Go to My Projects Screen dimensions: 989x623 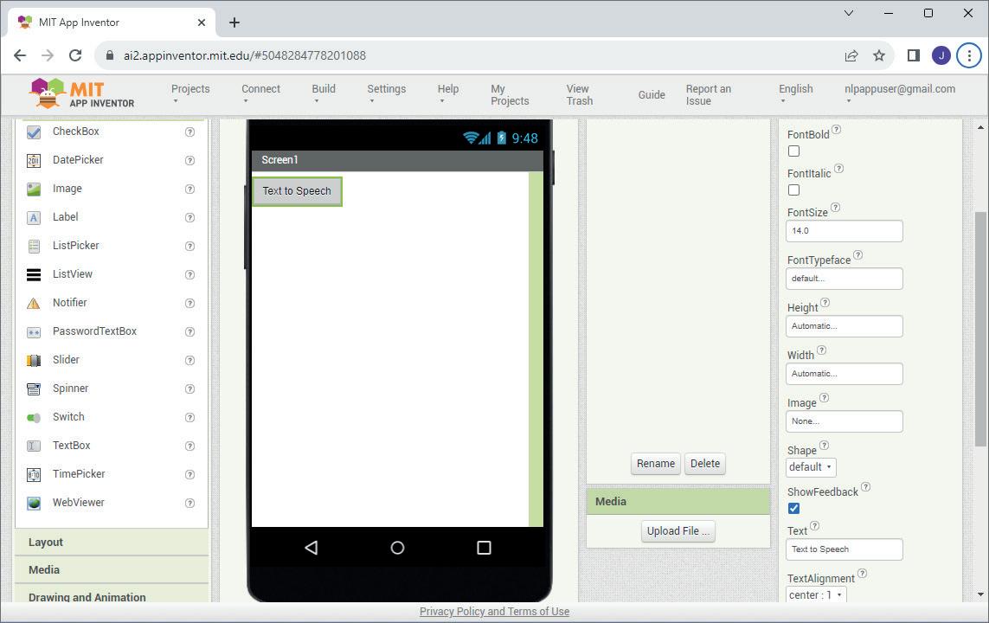click(510, 94)
